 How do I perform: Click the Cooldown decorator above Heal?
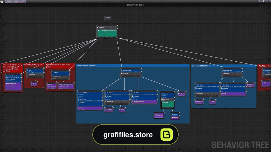pos(90,100)
